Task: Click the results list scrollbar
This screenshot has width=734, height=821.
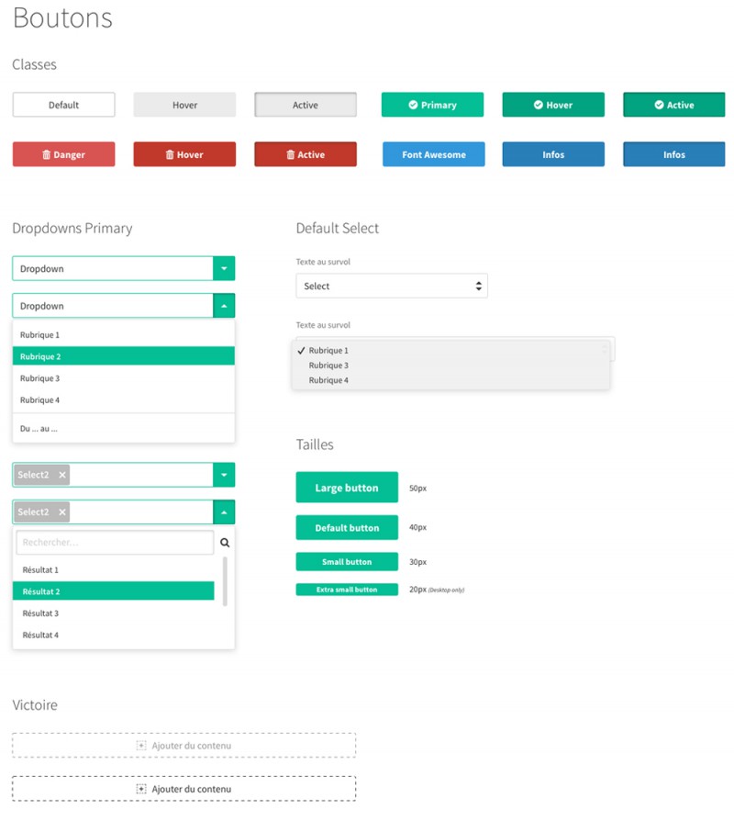Action: (x=225, y=580)
